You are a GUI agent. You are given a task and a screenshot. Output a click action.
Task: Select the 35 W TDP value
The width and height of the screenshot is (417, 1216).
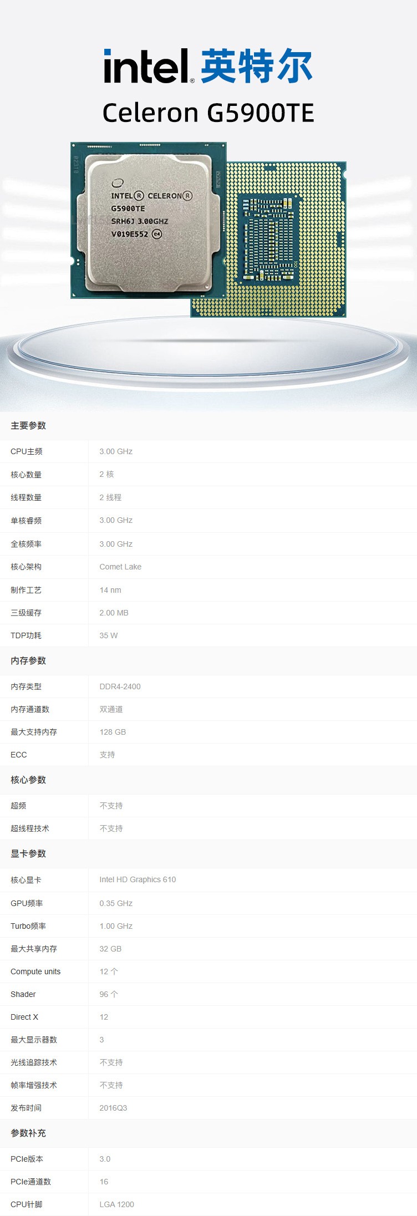[x=109, y=635]
